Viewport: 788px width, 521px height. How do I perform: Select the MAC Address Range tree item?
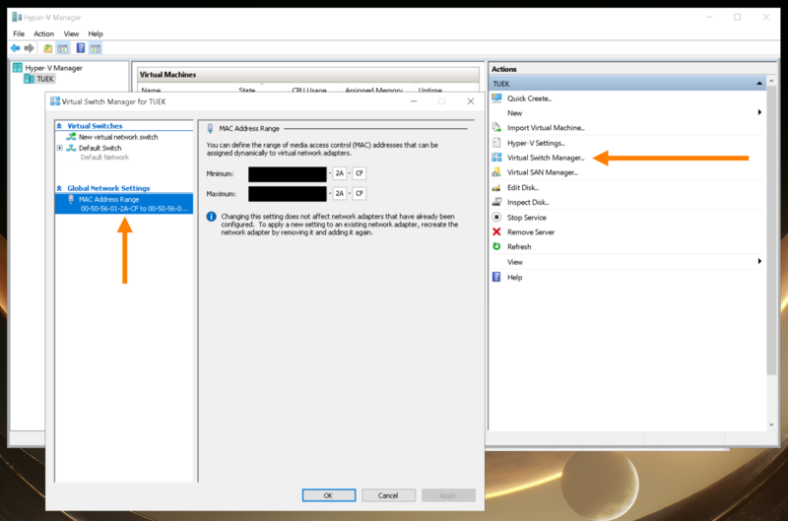point(124,204)
